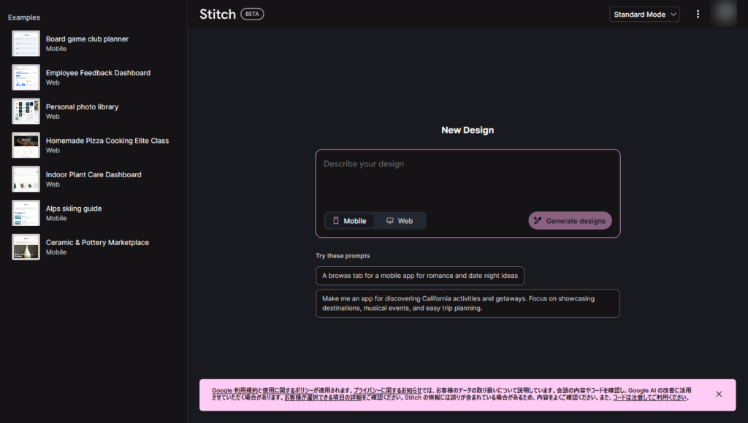Open the お客様が選択できる項目の詳細 link
The width and height of the screenshot is (748, 423).
[x=323, y=397]
